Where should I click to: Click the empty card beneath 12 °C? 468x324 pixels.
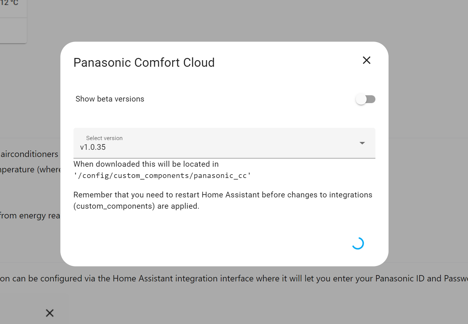(x=13, y=30)
